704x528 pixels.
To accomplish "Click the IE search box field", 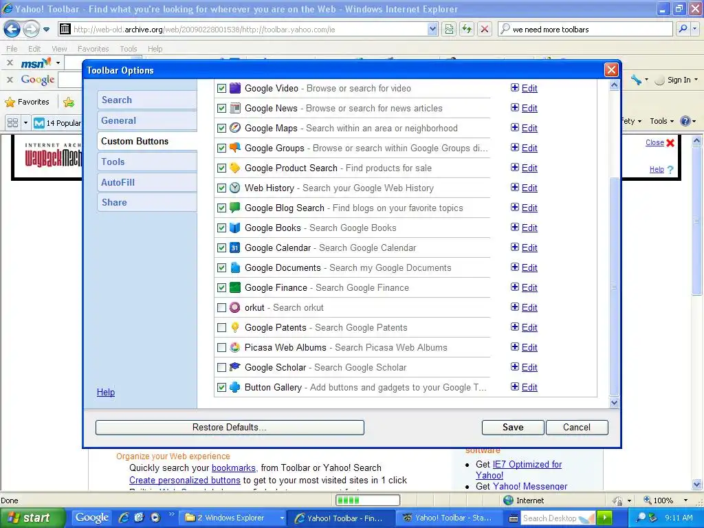I will point(585,29).
